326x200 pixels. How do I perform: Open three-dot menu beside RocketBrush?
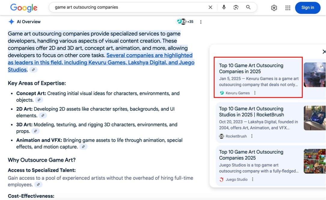click(252, 136)
